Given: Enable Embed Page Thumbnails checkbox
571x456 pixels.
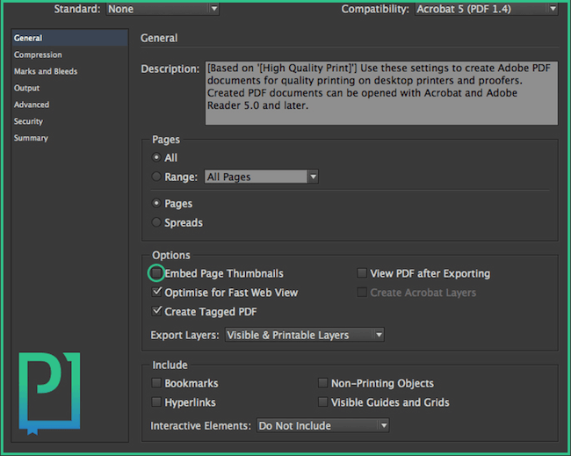Looking at the screenshot, I should point(156,272).
